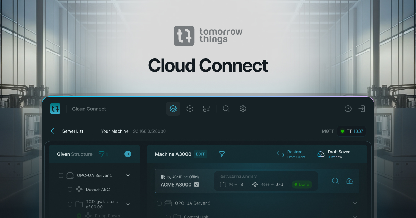
Task: Check the Device ABC checkbox
Action: (70, 189)
